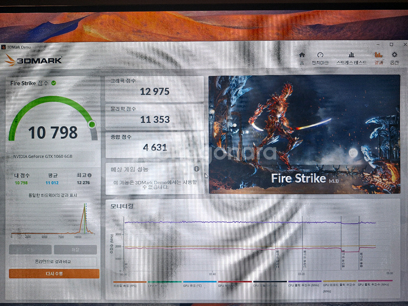Toggle the CPU 클럭 주파수 (MHz) legend entry
408x306 pixels.
point(305,284)
